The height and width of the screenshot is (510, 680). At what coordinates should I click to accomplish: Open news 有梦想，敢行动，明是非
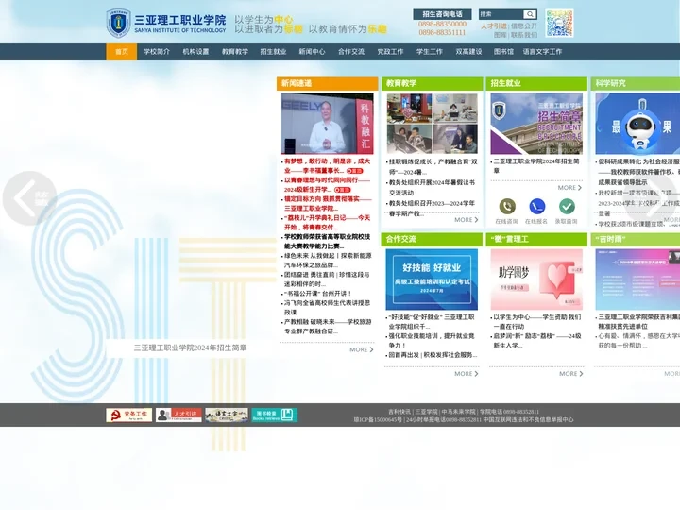point(327,166)
